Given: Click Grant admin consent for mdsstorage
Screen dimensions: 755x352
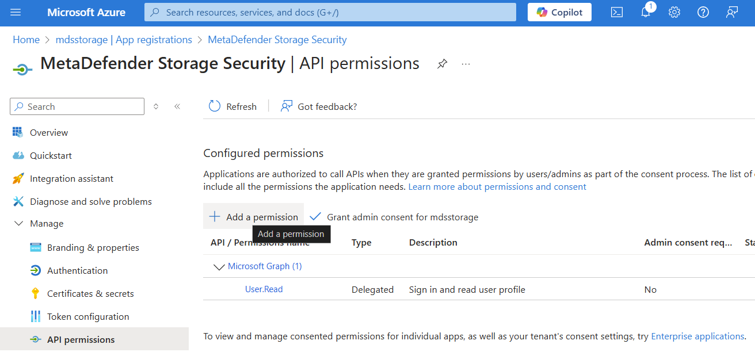Looking at the screenshot, I should click(x=394, y=217).
